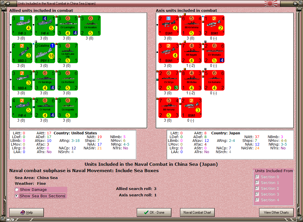The image size is (303, 222).
Task: Toggle the Section 4 checkbox
Action: pyautogui.click(x=257, y=200)
